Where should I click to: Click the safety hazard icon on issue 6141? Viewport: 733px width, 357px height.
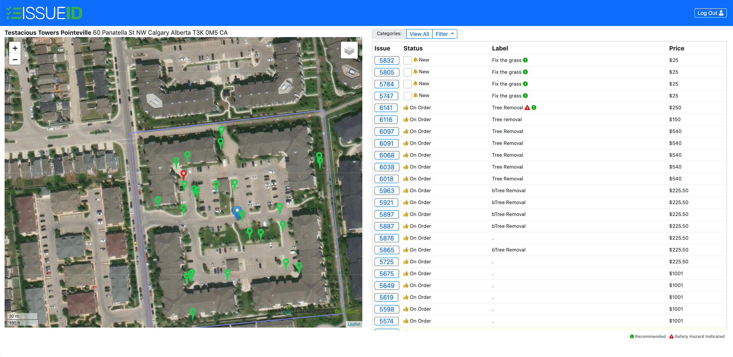click(527, 108)
